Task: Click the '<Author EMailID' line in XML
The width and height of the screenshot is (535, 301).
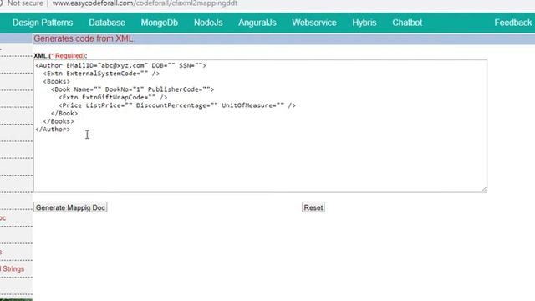Action: 120,65
